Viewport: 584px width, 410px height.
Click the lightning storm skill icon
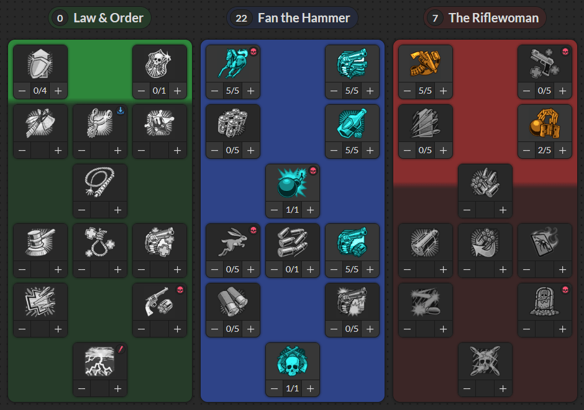pyautogui.click(x=100, y=361)
